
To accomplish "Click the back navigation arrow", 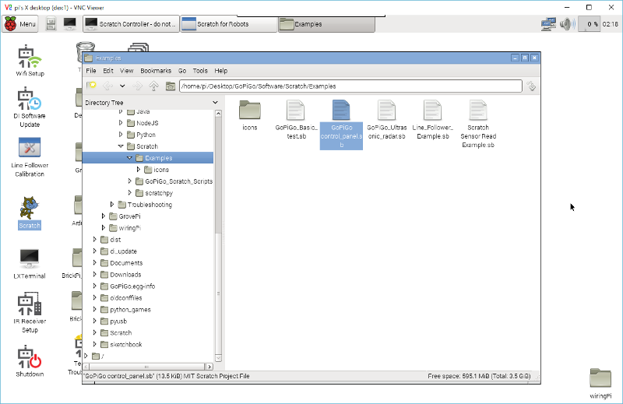I will pyautogui.click(x=107, y=86).
